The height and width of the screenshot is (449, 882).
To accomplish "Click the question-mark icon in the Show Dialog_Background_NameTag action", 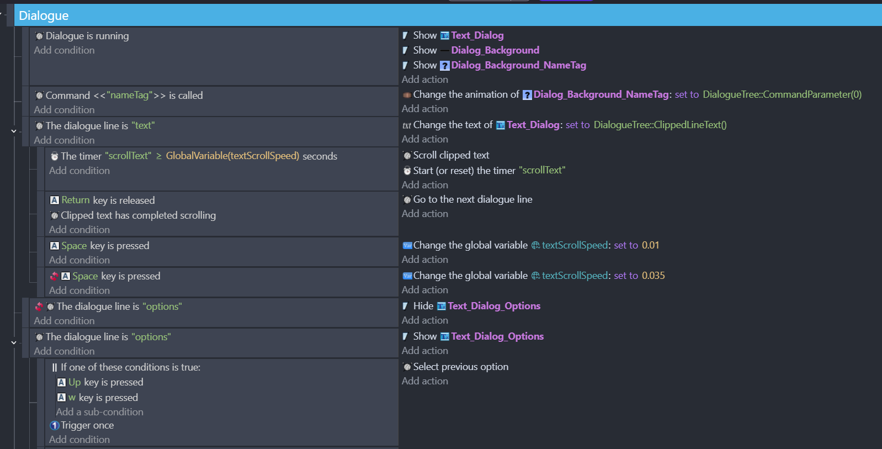I will (445, 66).
